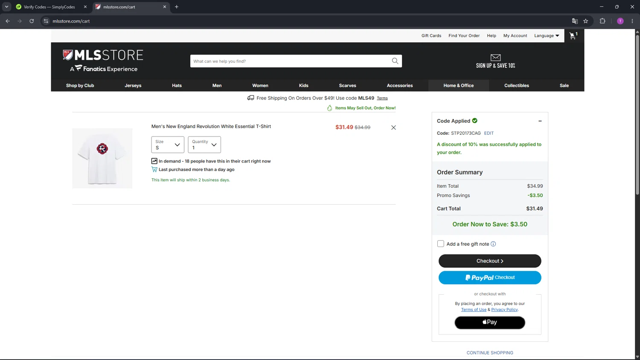
Task: Reload the page
Action: pyautogui.click(x=32, y=21)
